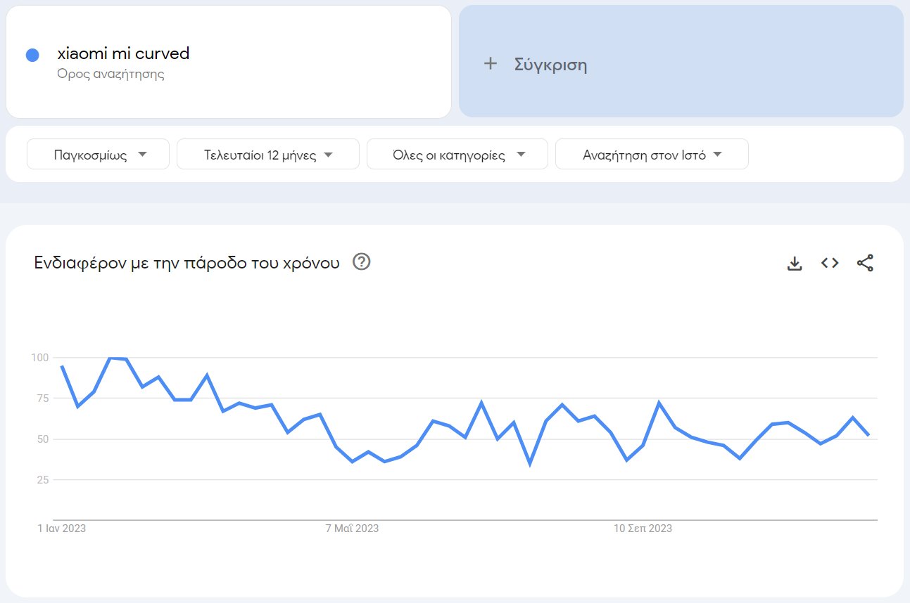Click the plus icon beside Σύγκριση
910x603 pixels.
491,65
